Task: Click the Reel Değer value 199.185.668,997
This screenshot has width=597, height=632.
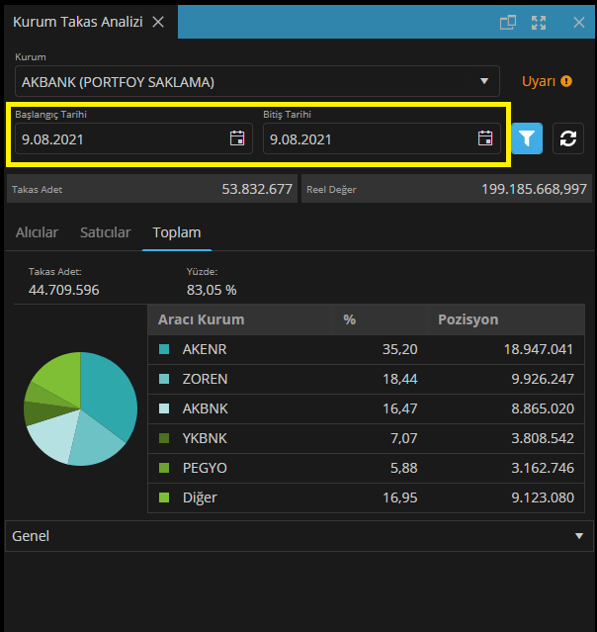Action: coord(534,189)
